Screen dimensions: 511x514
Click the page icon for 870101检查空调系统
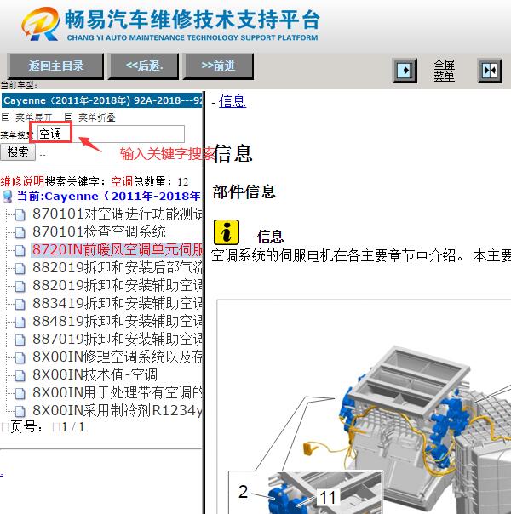pyautogui.click(x=20, y=232)
